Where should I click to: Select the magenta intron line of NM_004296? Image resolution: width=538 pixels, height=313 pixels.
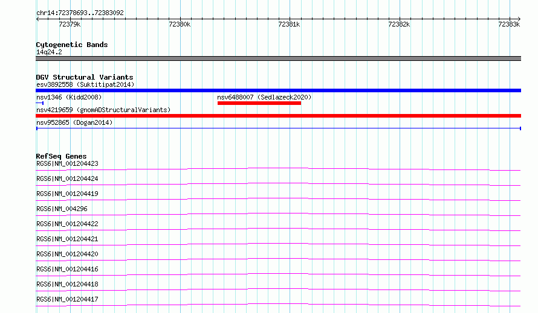[278, 213]
